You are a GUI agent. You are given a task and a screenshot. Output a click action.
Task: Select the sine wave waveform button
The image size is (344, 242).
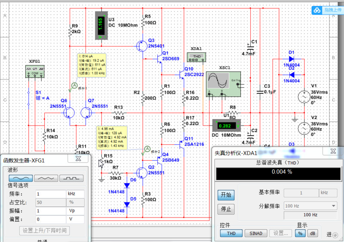(21, 178)
